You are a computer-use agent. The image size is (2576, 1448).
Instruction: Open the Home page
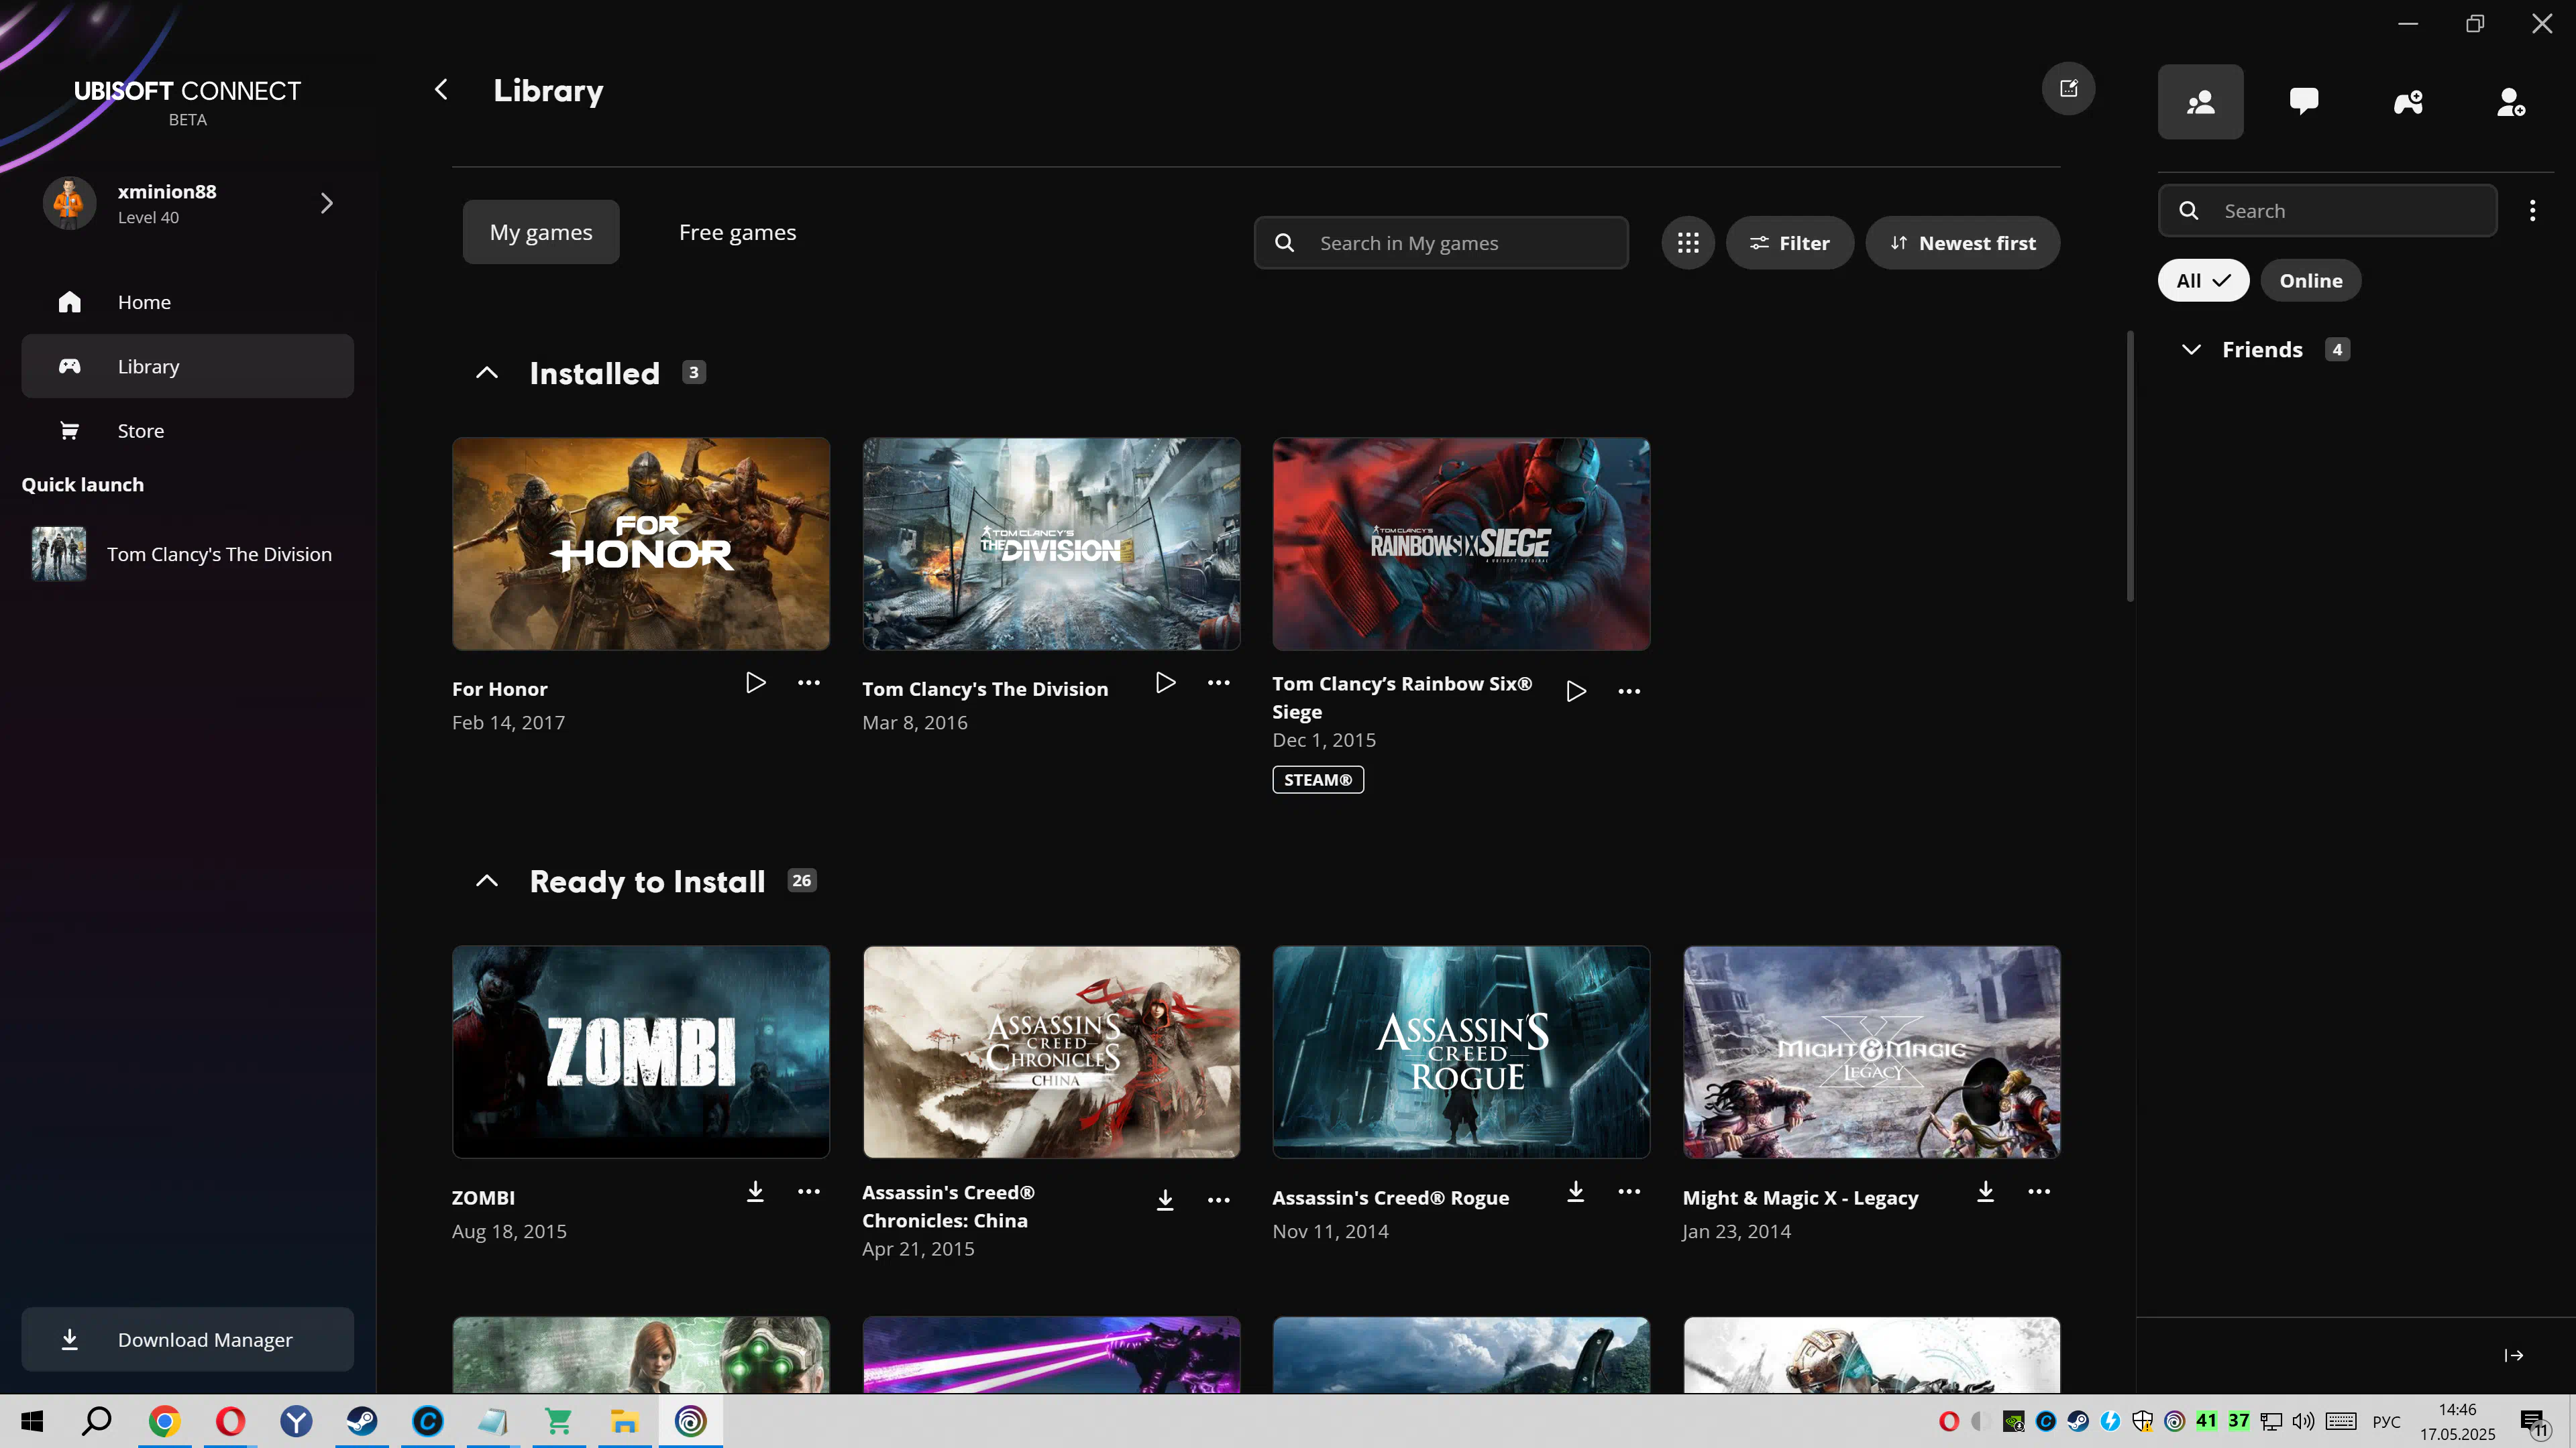[187, 303]
